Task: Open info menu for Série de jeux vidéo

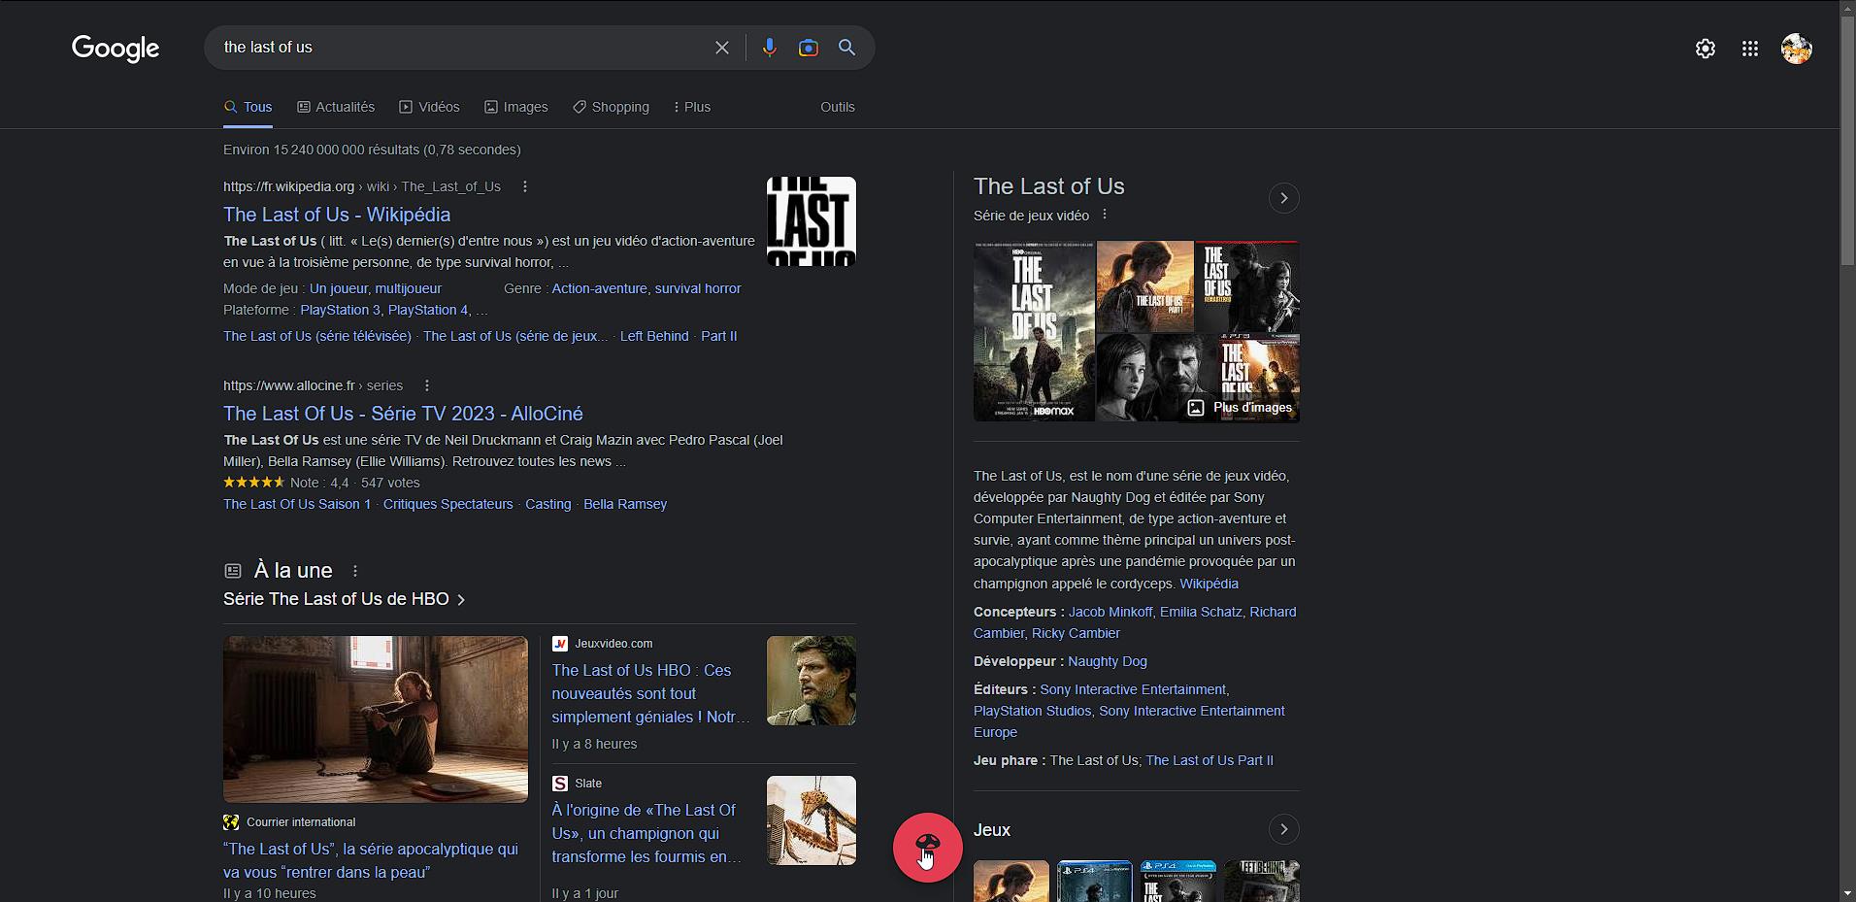Action: point(1103,215)
